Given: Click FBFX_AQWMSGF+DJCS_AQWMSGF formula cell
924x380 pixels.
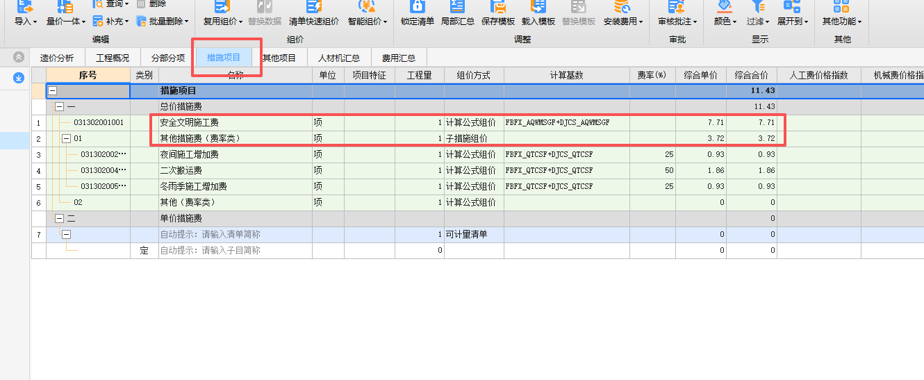Looking at the screenshot, I should click(566, 122).
